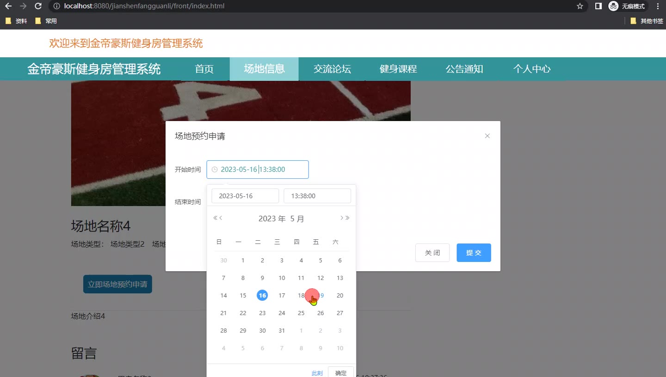
Task: Pick date 17 in the calendar
Action: click(282, 296)
